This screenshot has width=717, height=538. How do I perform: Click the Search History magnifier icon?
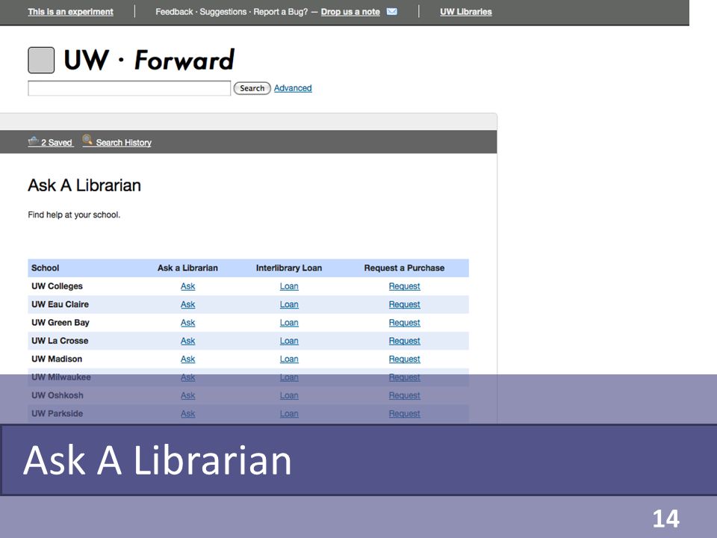coord(87,140)
